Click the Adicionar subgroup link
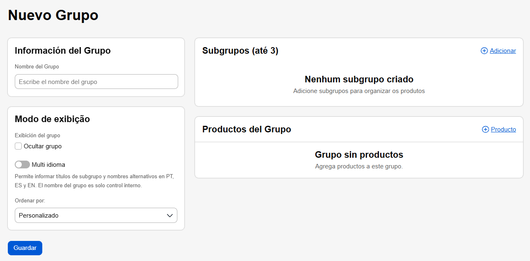Screen dimensions: 530x261 [503, 51]
